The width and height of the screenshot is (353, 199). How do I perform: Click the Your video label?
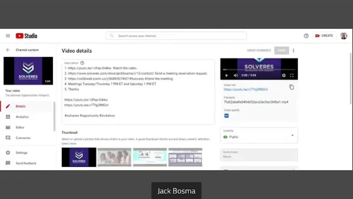point(13,91)
